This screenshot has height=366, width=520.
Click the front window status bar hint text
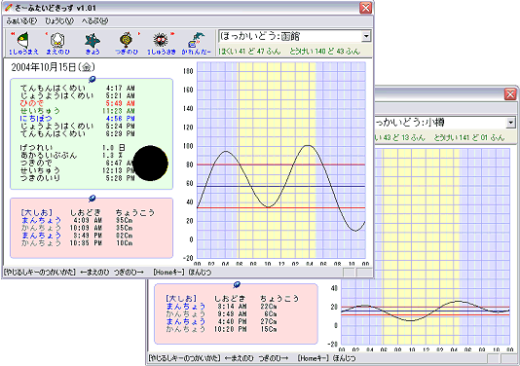point(107,273)
